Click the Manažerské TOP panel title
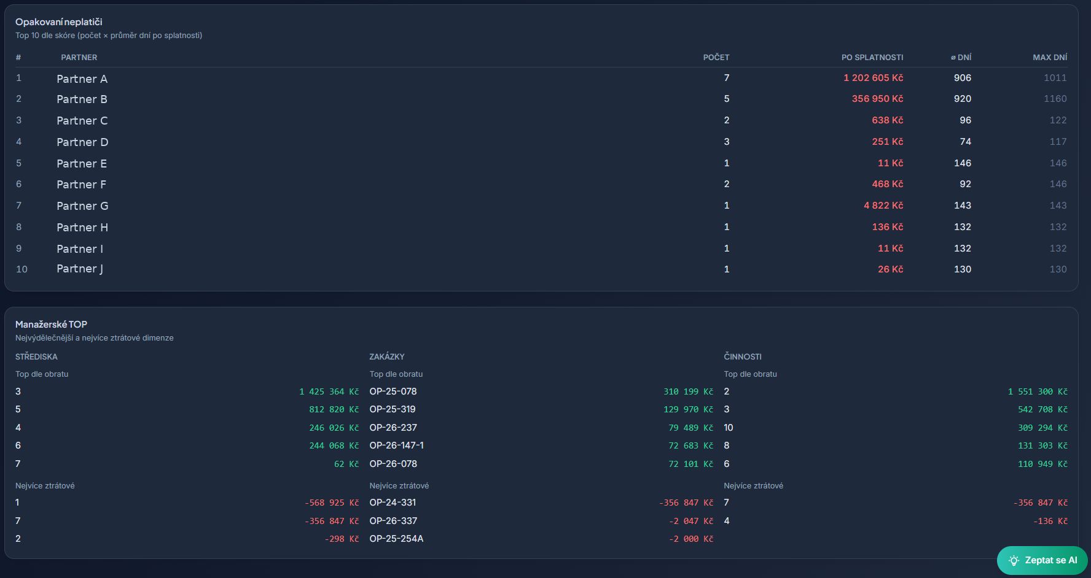The height and width of the screenshot is (578, 1091). pos(51,325)
